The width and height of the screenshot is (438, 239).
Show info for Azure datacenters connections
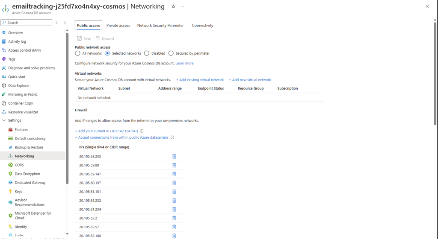pos(172,137)
